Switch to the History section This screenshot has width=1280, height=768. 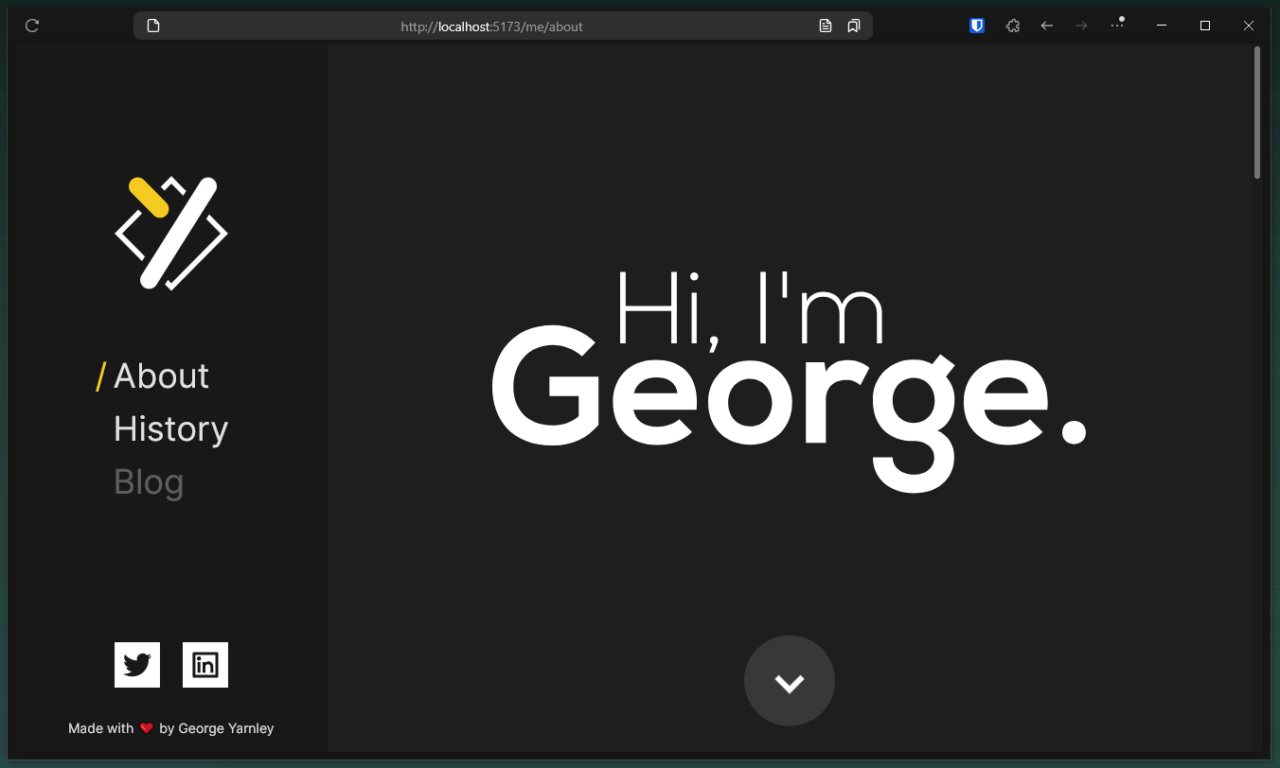(170, 428)
